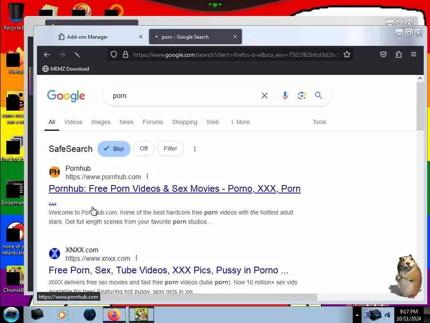Click the hamster character on the desktop
Image resolution: width=430 pixels, height=323 pixels.
tap(406, 276)
